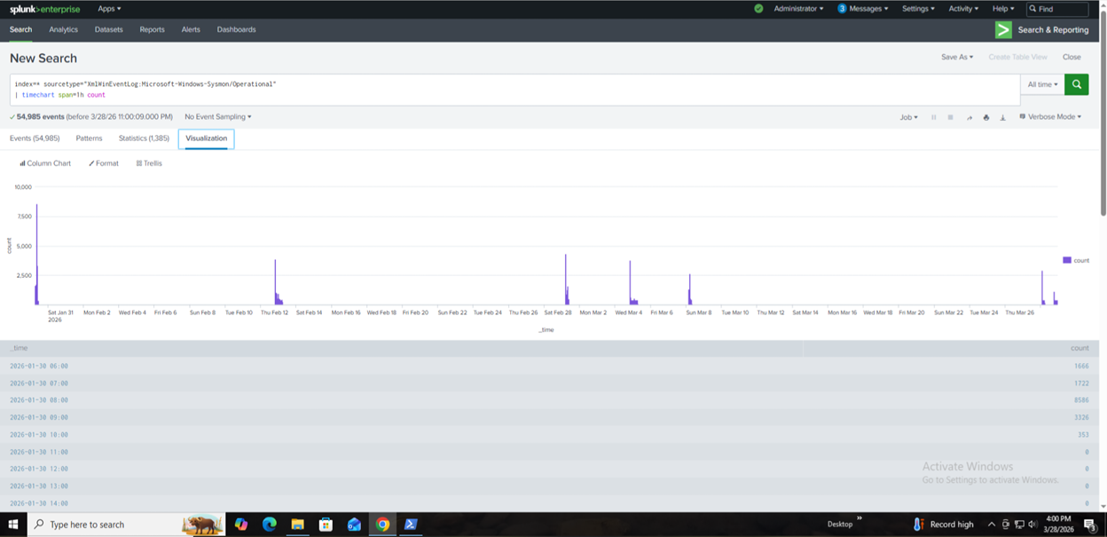Print the search results
This screenshot has width=1107, height=537.
click(x=985, y=116)
